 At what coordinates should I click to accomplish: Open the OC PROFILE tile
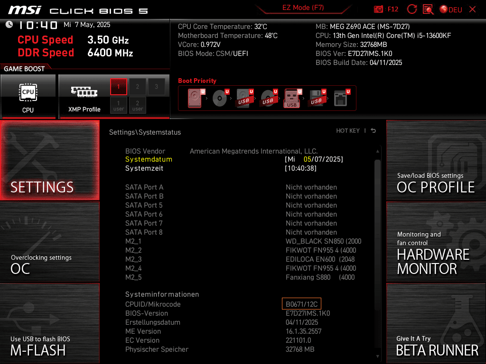coord(436,160)
